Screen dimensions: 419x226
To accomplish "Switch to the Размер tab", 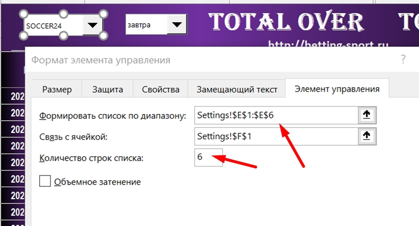I will pos(56,89).
